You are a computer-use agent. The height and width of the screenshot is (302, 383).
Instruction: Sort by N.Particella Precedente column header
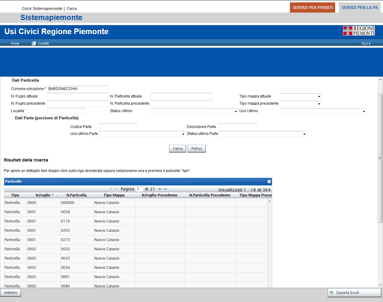[210, 195]
